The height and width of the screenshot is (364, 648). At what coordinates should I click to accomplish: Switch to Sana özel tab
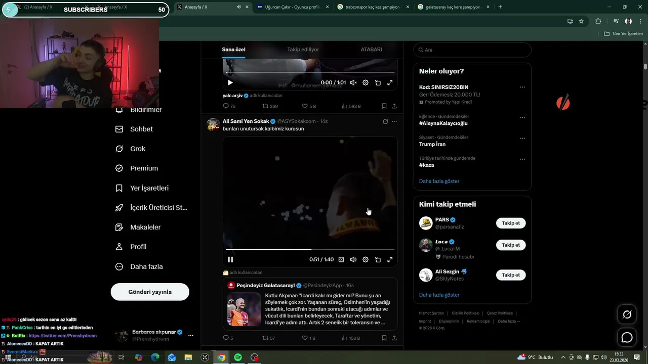233,50
